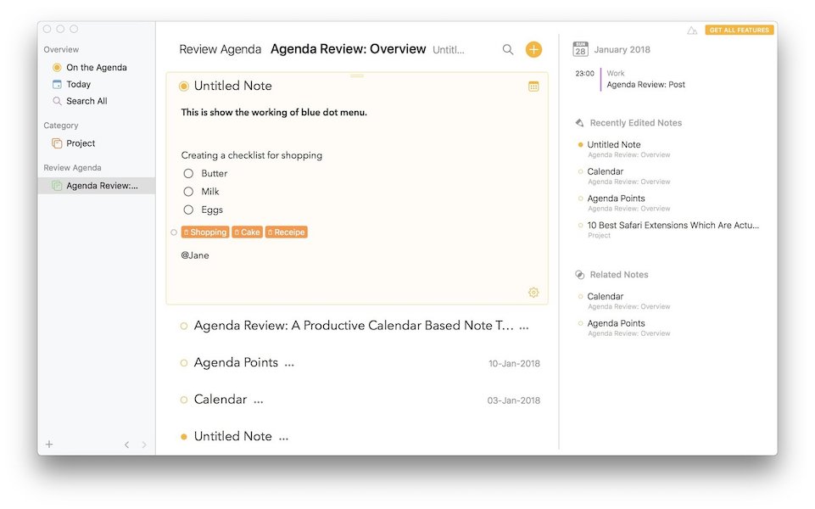Check the Butter checklist item
This screenshot has width=815, height=509.
(x=188, y=174)
